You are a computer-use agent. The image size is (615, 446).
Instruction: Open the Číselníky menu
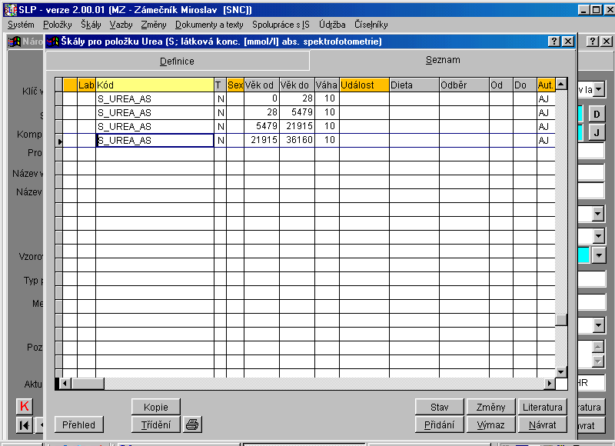pos(371,25)
